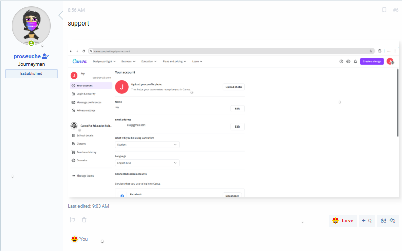The image size is (402, 251).
Task: Click the Canva settings gear icon
Action: coord(348,61)
